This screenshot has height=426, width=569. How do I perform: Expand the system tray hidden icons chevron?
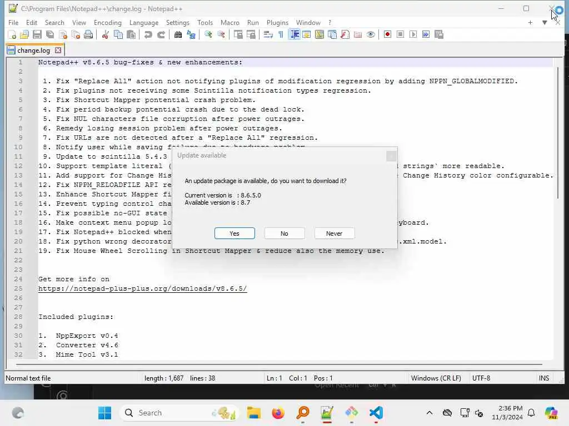[x=430, y=413]
